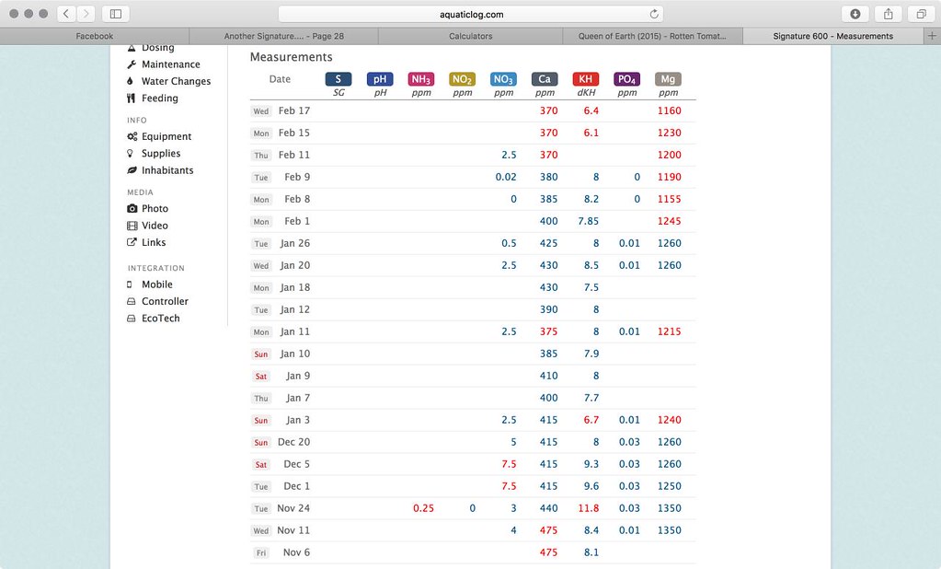Toggle the Safari sidebar button
This screenshot has height=569, width=941.
(116, 14)
